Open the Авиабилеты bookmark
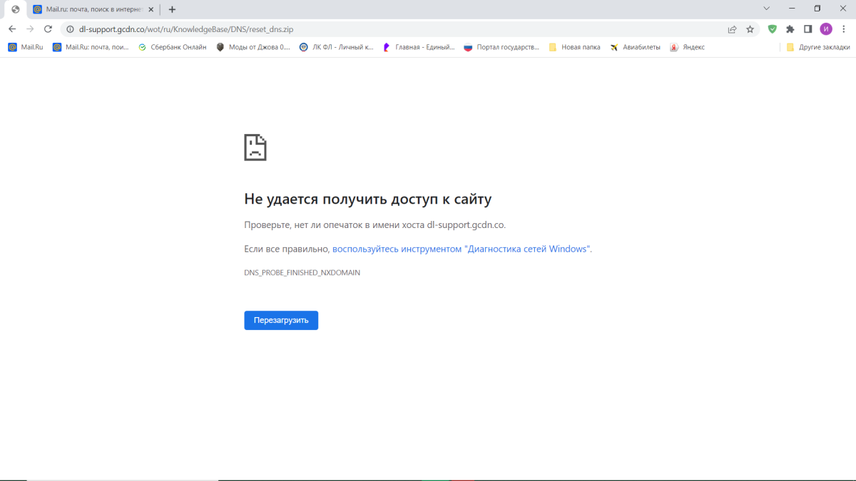Image resolution: width=856 pixels, height=481 pixels. coord(635,47)
